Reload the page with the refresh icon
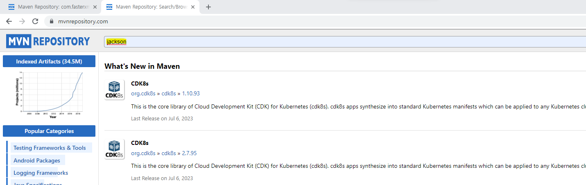Screen dimensions: 586x185 tap(35, 21)
